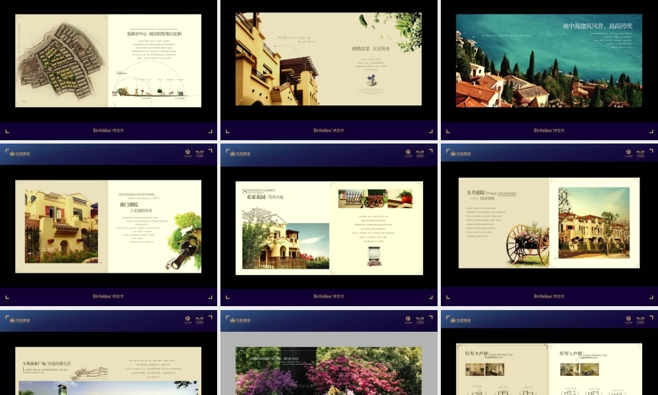The width and height of the screenshot is (658, 395).
Task: Open the yellow villa with green leaves slide
Action: pyautogui.click(x=328, y=59)
